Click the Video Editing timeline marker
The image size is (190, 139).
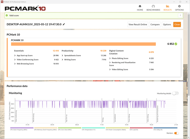click(x=148, y=118)
